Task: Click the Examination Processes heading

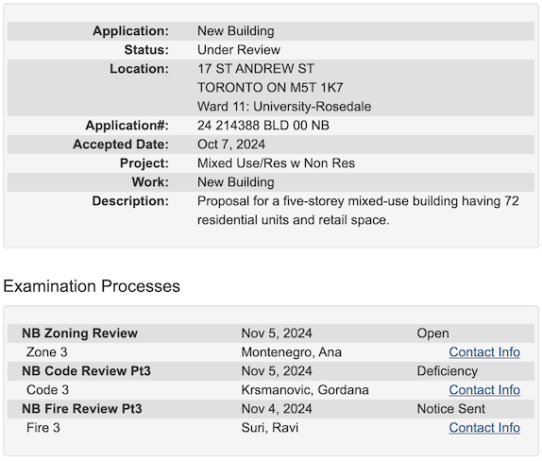Action: tap(92, 286)
